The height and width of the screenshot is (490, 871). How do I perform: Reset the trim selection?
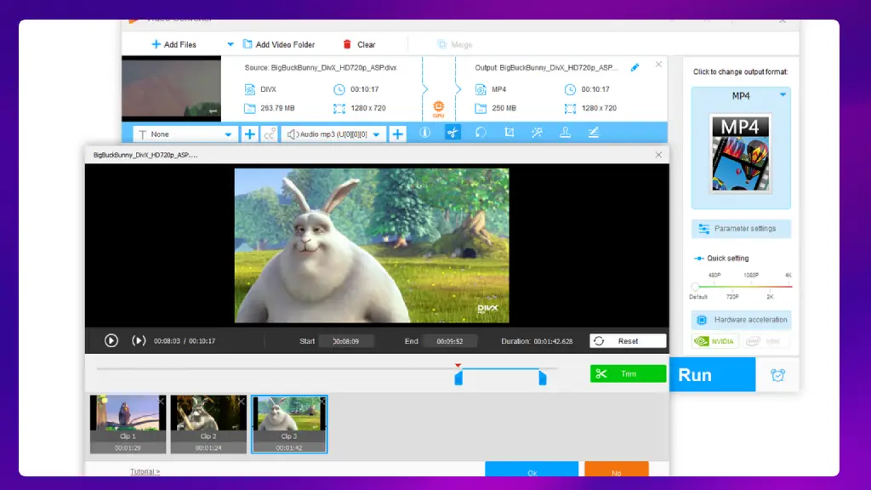[628, 341]
